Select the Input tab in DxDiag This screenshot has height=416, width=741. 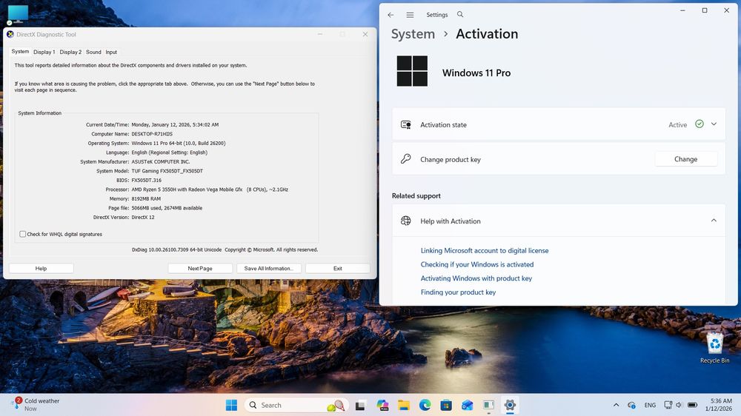tap(111, 52)
